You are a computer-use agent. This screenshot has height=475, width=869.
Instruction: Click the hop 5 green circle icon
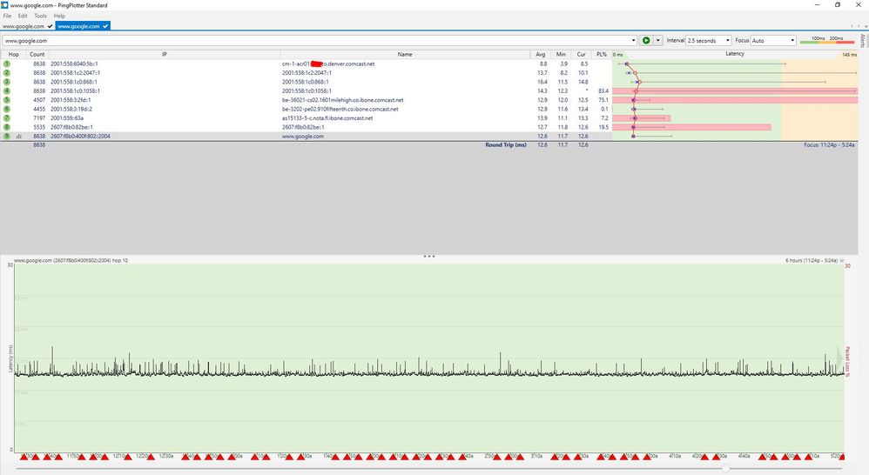tap(7, 100)
